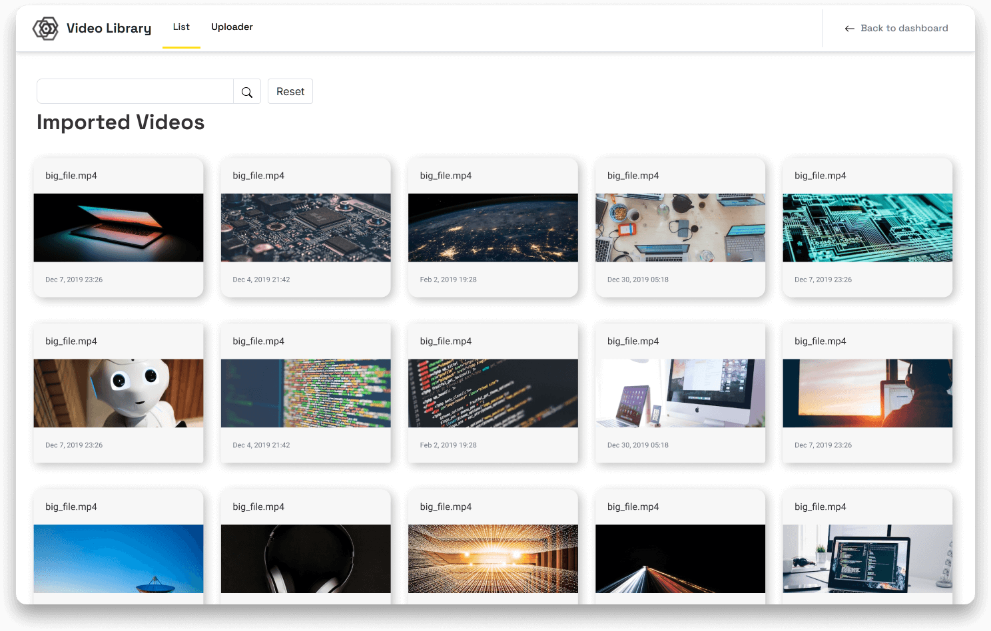Open the white robot video thumbnail
991x631 pixels.
point(118,393)
